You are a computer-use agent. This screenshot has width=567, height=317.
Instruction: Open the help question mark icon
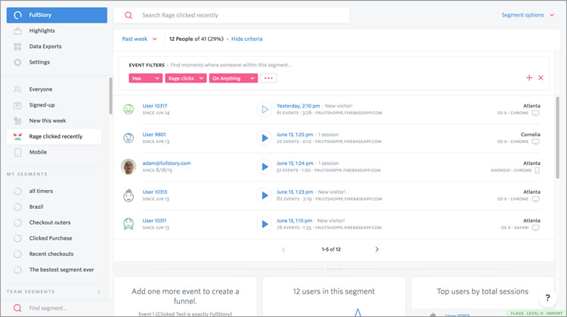(548, 298)
